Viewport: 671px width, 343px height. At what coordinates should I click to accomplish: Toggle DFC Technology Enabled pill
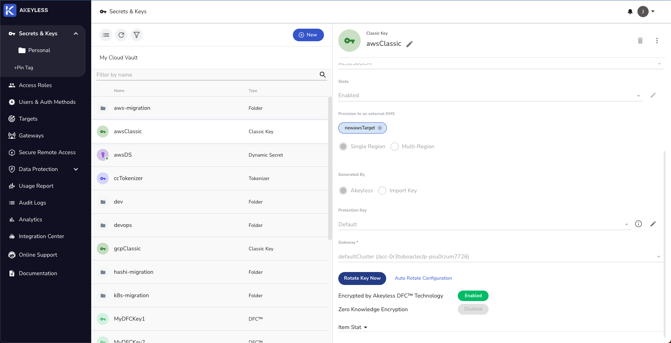(473, 296)
